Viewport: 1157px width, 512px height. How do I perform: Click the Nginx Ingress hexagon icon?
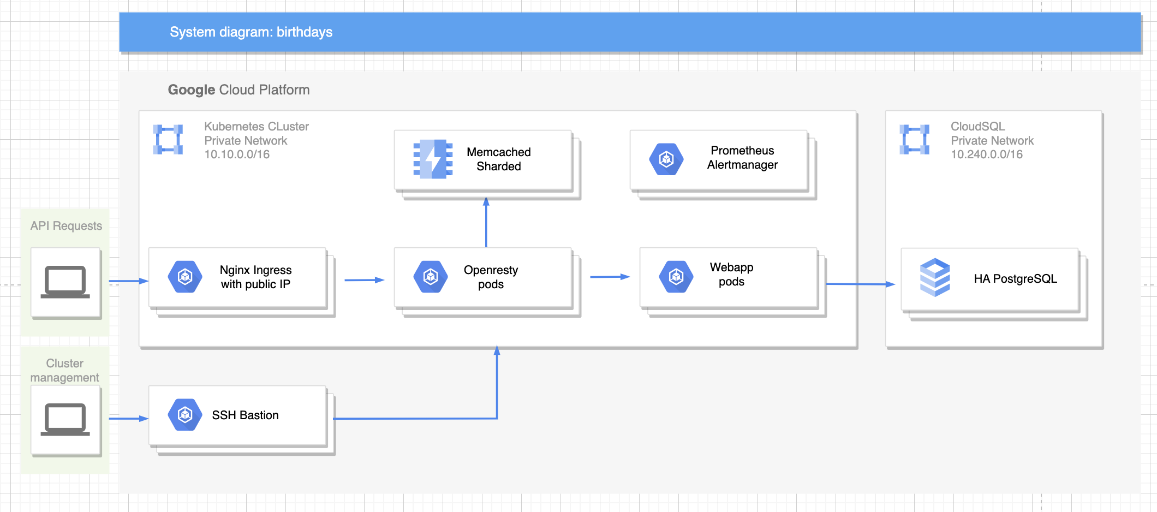tap(185, 277)
